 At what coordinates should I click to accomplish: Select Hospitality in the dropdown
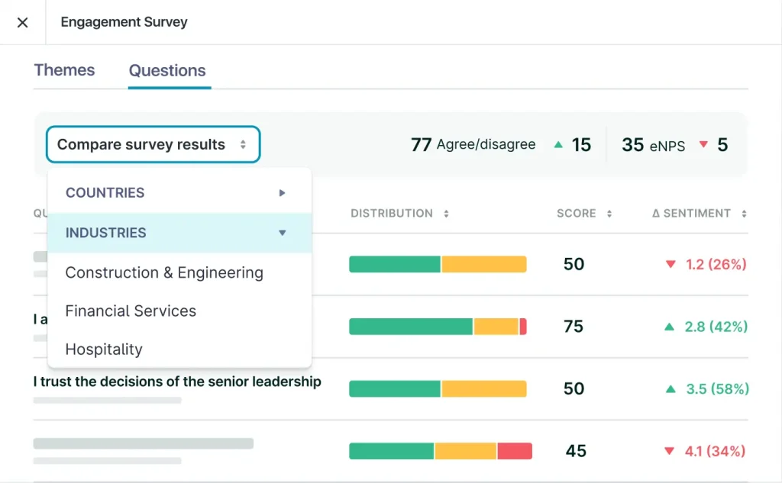click(104, 349)
